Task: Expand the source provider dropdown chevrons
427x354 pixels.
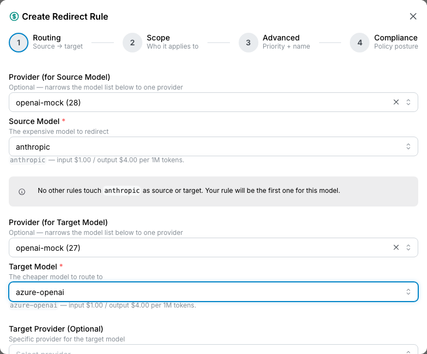Action: coord(408,102)
